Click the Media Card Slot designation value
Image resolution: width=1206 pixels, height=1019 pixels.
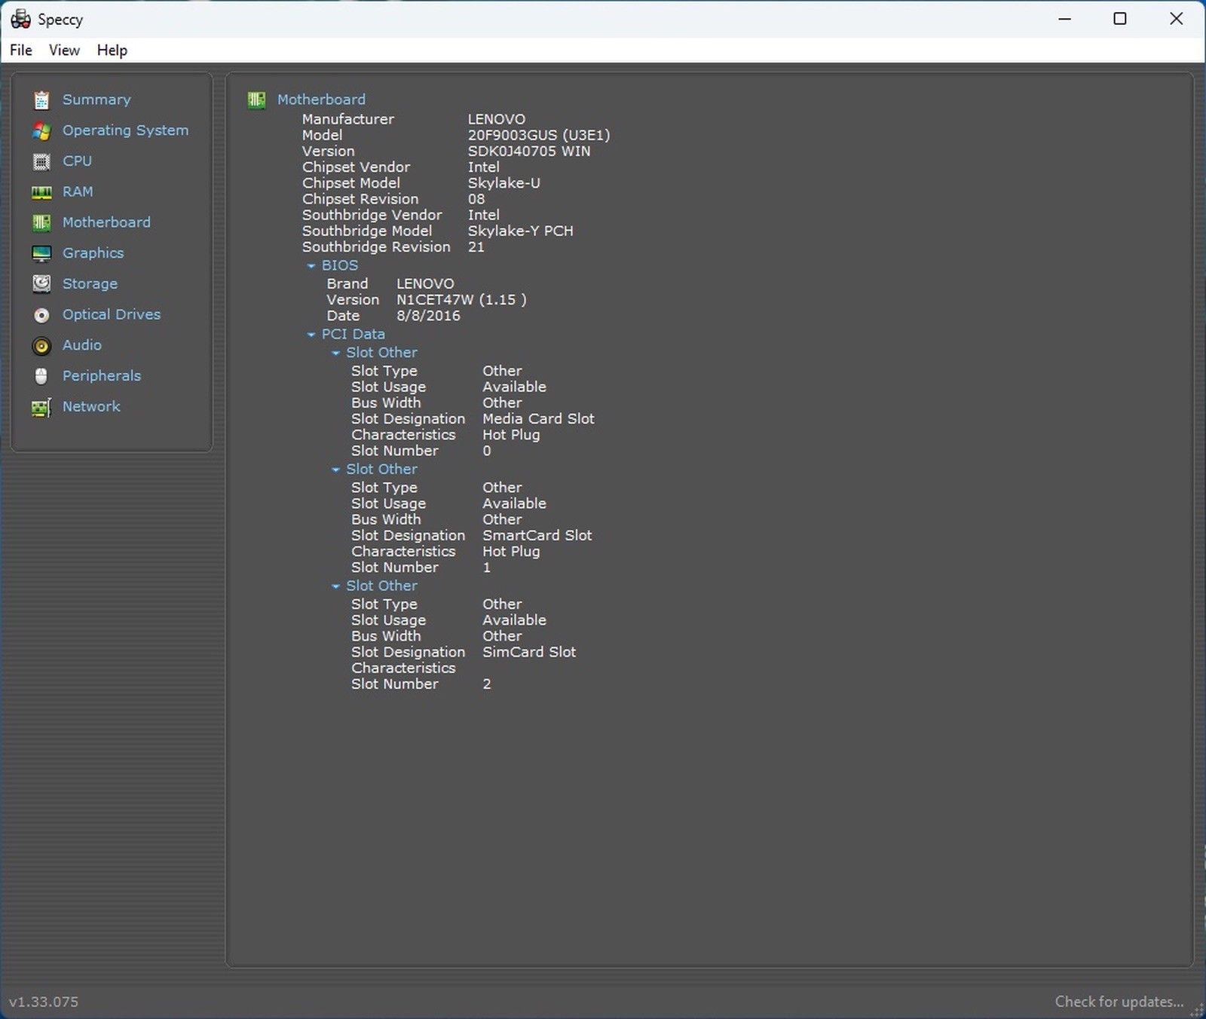coord(538,418)
